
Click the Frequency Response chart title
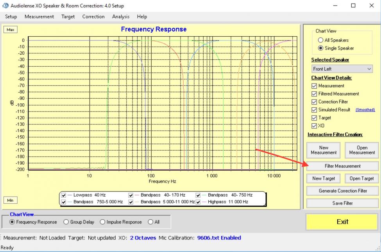point(154,29)
